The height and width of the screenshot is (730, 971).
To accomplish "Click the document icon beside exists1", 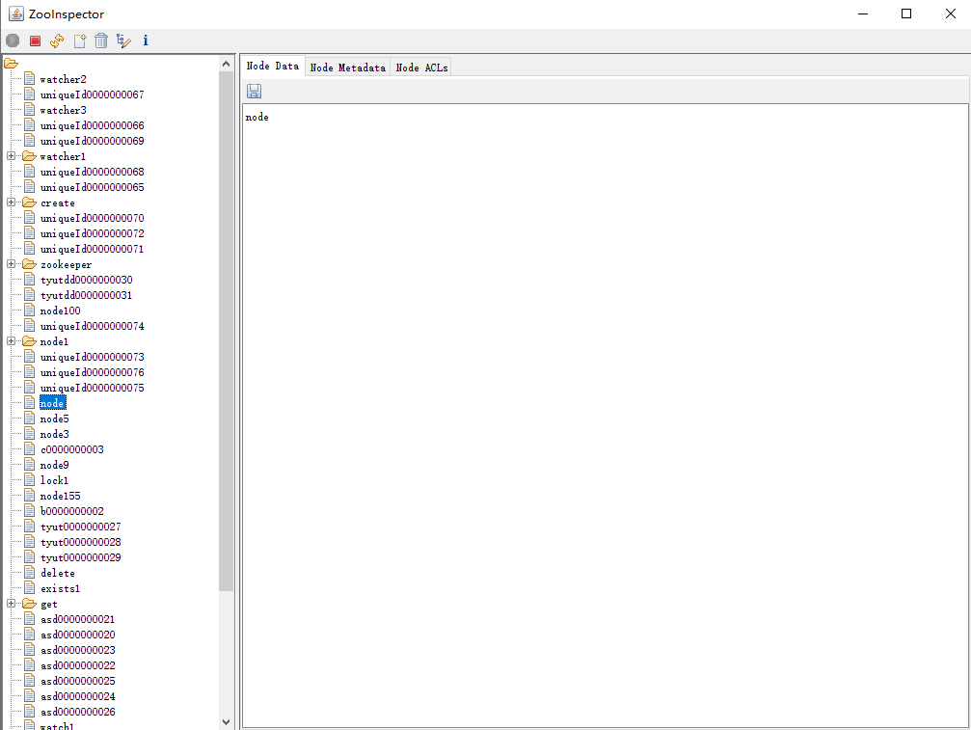I will (29, 588).
